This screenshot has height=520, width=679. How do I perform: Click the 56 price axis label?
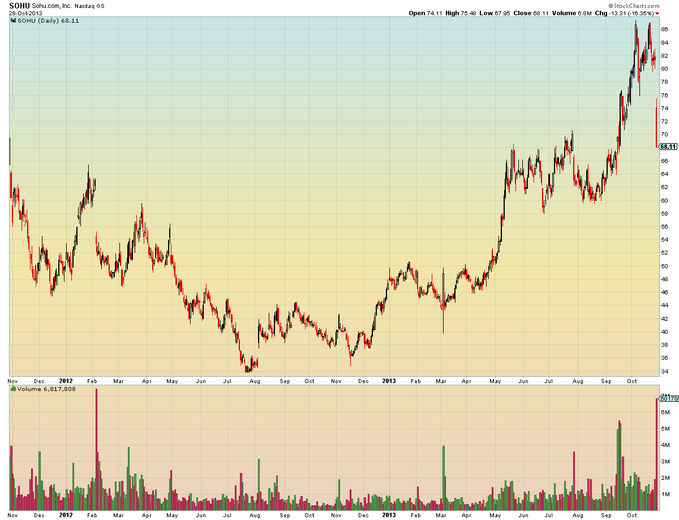click(x=665, y=226)
